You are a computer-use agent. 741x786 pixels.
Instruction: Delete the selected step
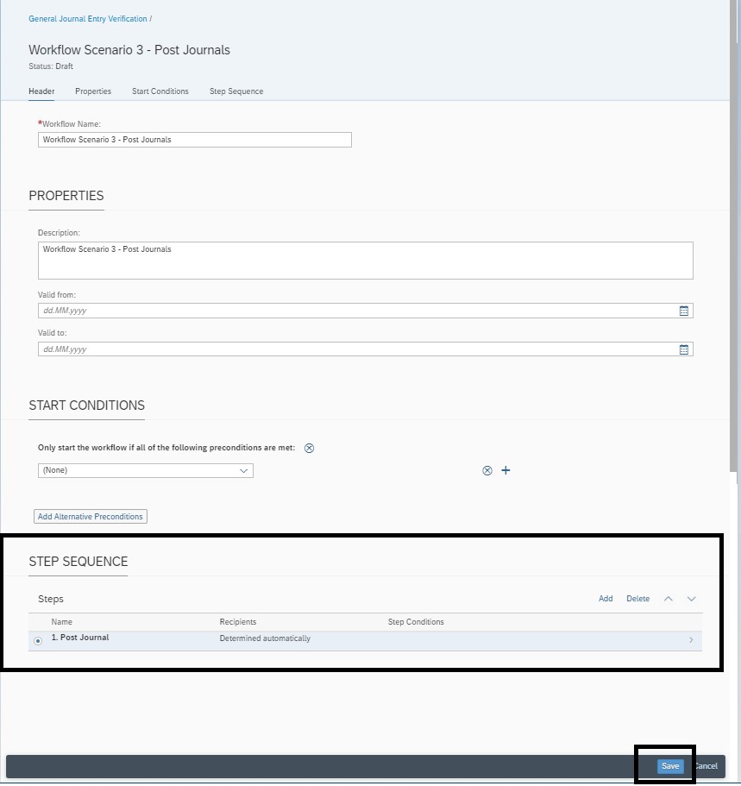pyautogui.click(x=637, y=599)
